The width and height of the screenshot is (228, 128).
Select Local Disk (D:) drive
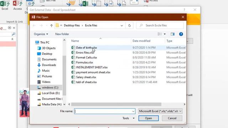[x=48, y=93]
